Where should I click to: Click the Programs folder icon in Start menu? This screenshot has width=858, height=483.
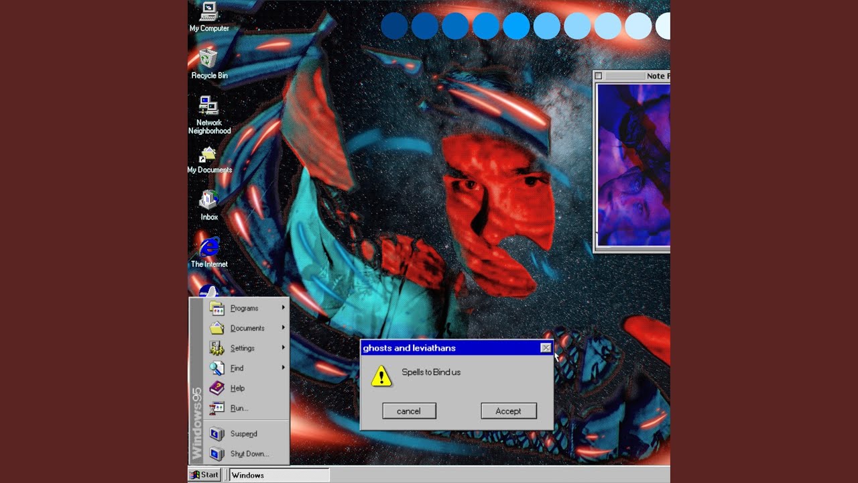coord(217,308)
